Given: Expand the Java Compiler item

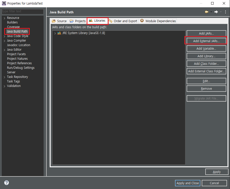Looking at the screenshot, I should tap(4, 41).
